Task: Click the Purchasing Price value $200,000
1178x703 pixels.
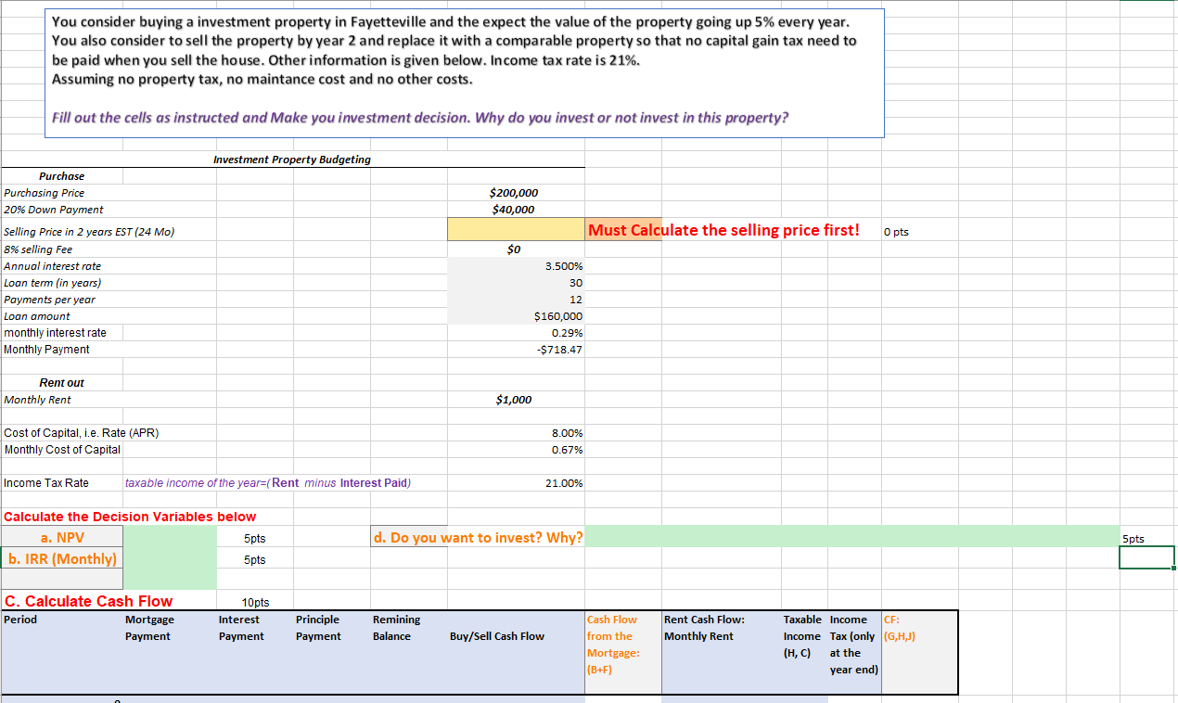Action: coord(515,193)
